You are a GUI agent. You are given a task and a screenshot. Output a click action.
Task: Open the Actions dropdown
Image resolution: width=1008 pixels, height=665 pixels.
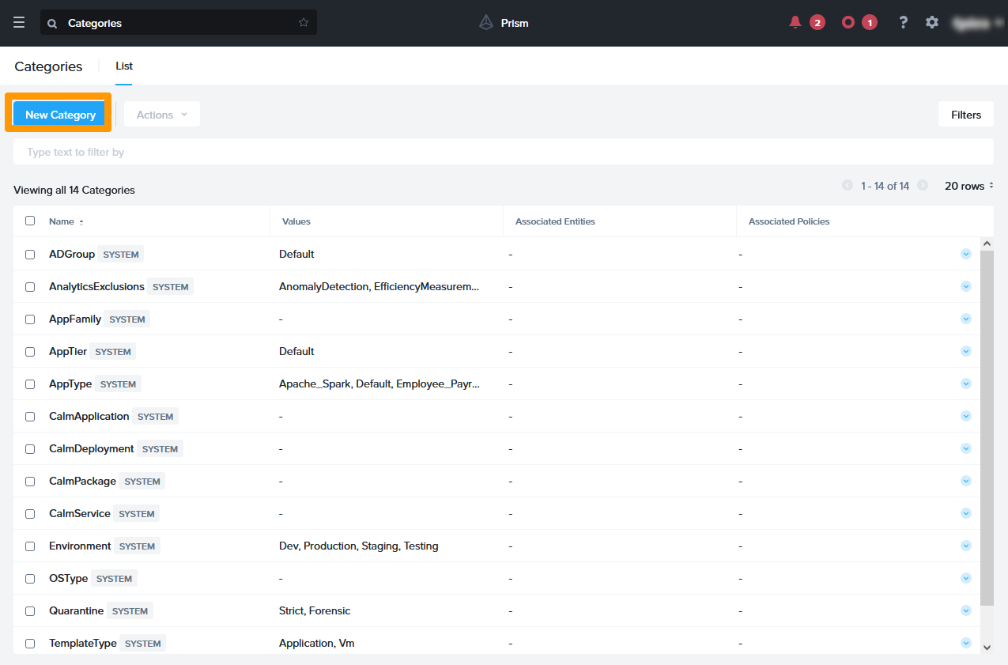[x=161, y=114]
